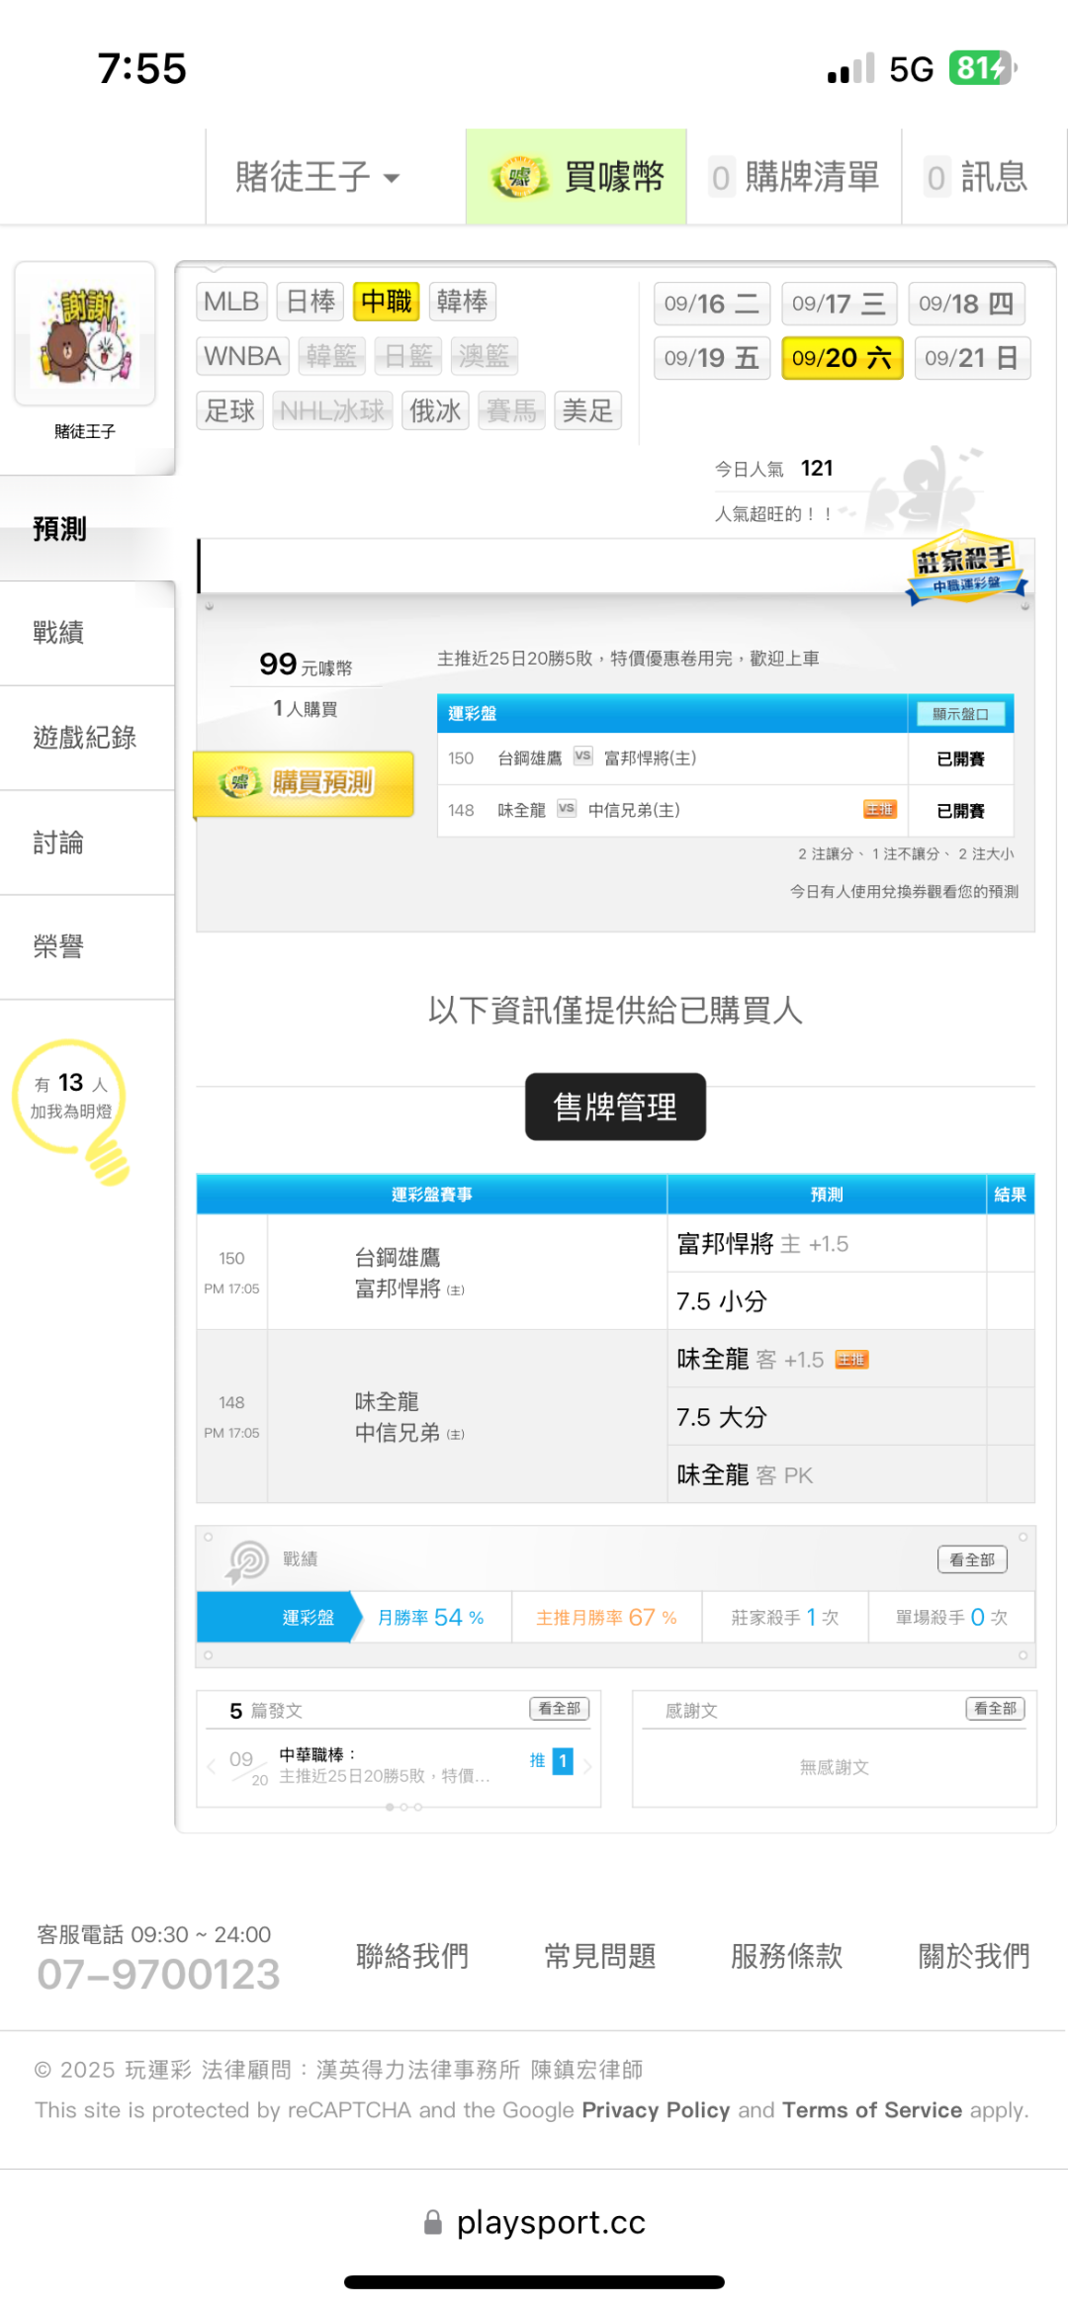Click the 賭徒王子 profile avatar
Viewport: 1068px width, 2311px height.
[x=85, y=333]
